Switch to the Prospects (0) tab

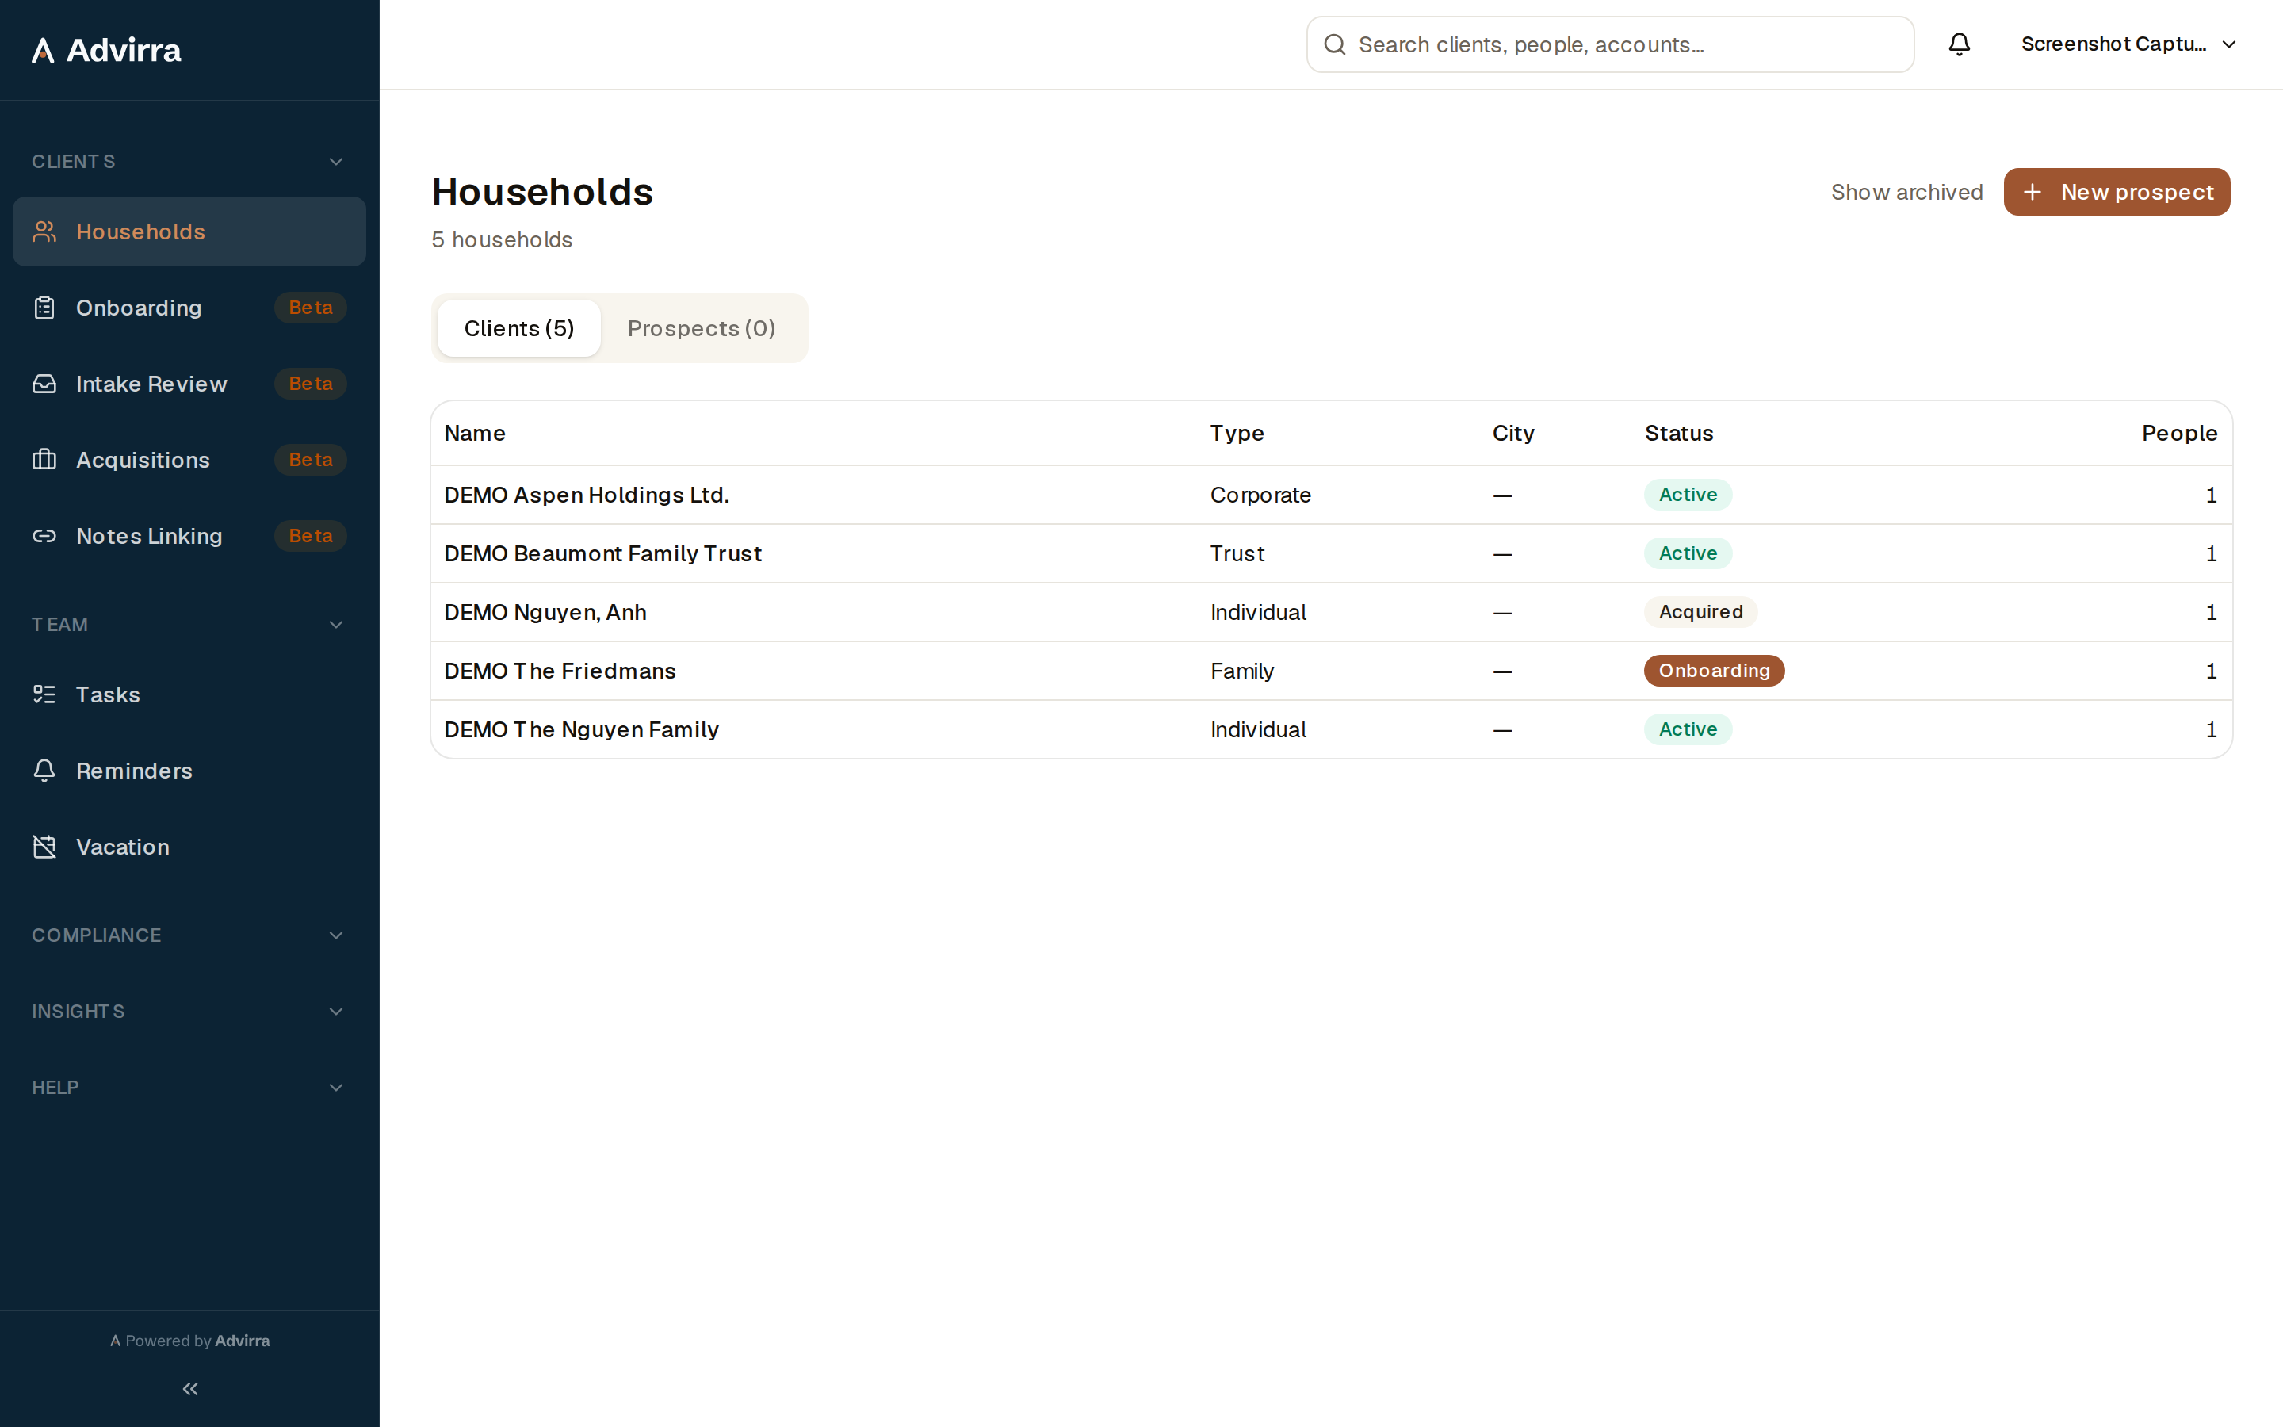click(x=701, y=328)
